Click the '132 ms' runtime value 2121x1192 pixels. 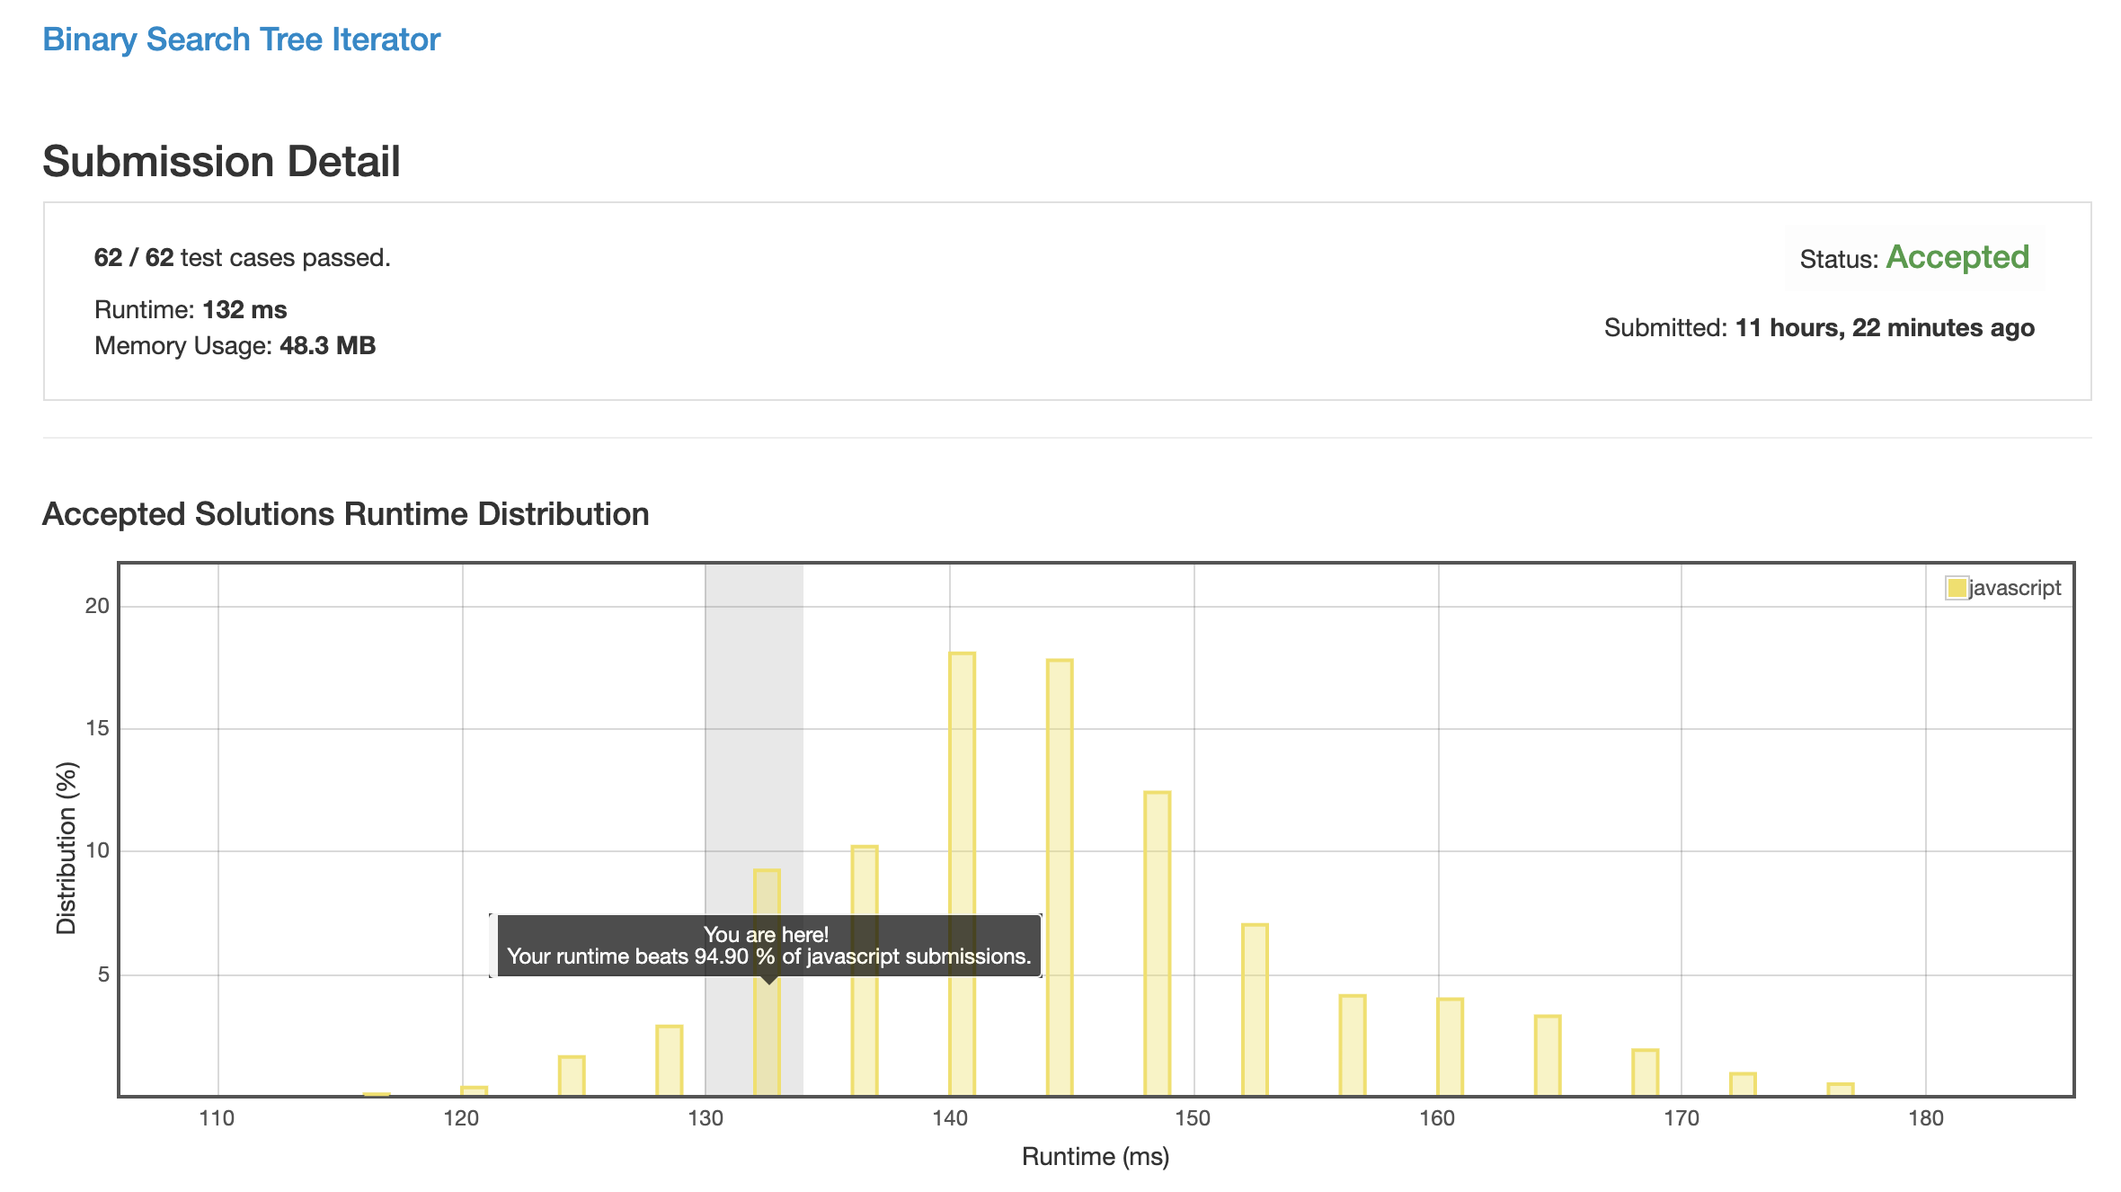[x=244, y=309]
